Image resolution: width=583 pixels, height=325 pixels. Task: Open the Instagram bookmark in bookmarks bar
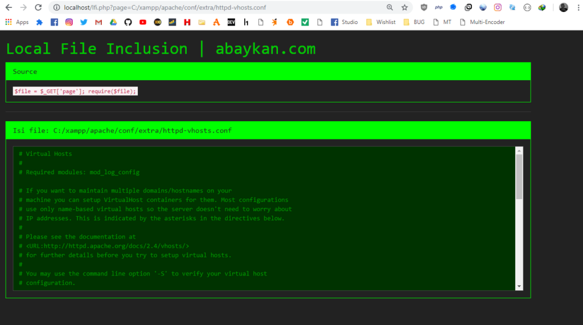click(69, 22)
